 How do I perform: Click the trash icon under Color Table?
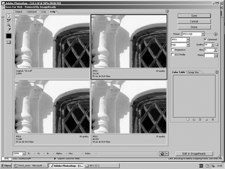click(212, 119)
